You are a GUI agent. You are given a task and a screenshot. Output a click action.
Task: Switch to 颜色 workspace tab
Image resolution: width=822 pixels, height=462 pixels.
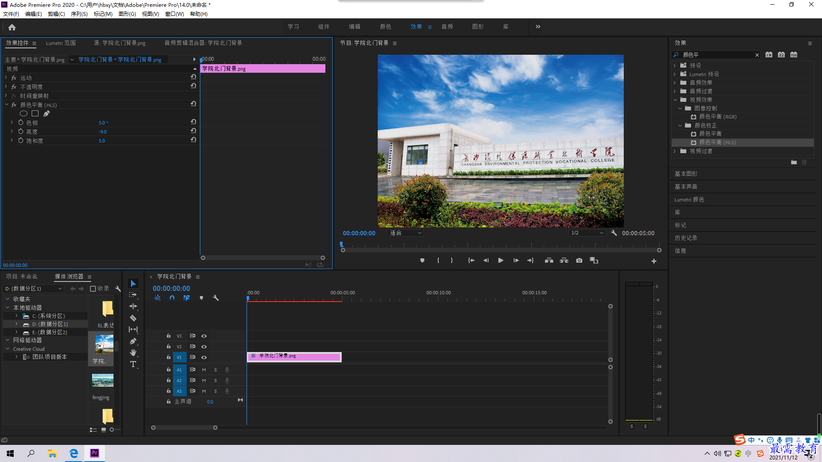(x=385, y=27)
